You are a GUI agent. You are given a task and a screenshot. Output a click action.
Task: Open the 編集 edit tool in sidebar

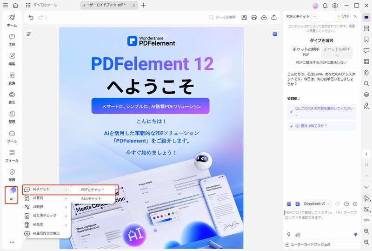(x=12, y=59)
